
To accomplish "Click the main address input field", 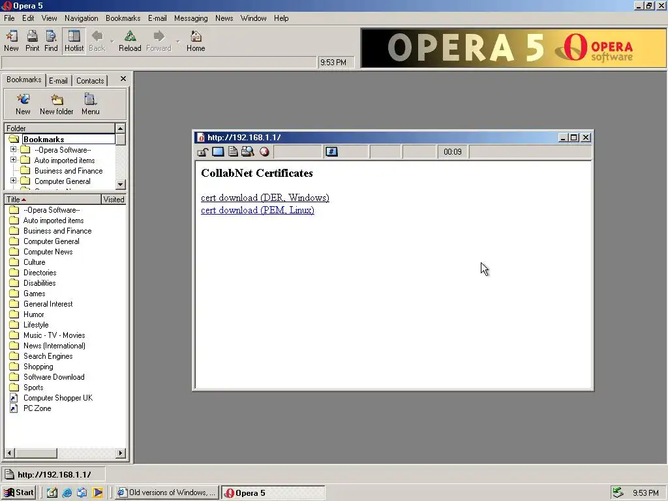I will pyautogui.click(x=159, y=62).
